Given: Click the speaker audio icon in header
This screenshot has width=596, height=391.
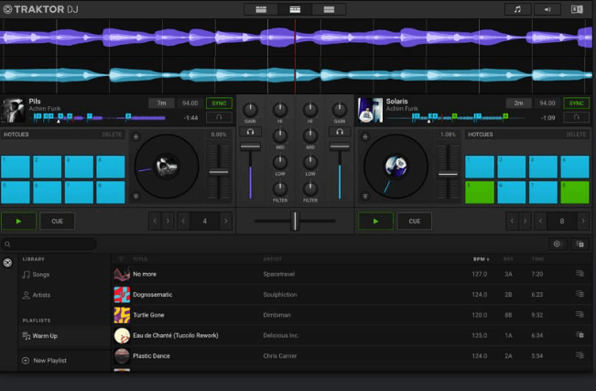Looking at the screenshot, I should (x=547, y=9).
